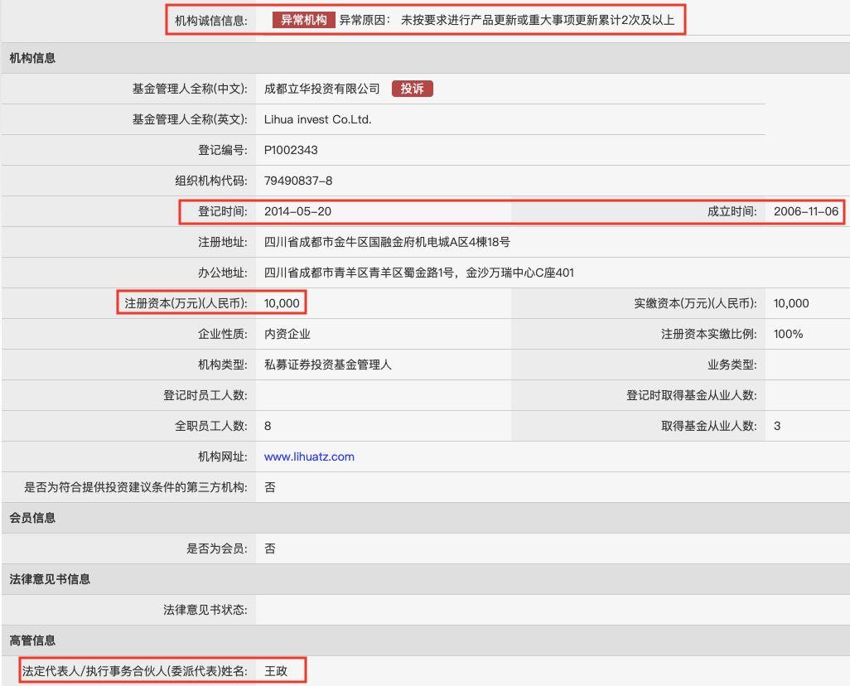
Task: Click the 基金管理人全称(英文) label
Action: point(191,119)
